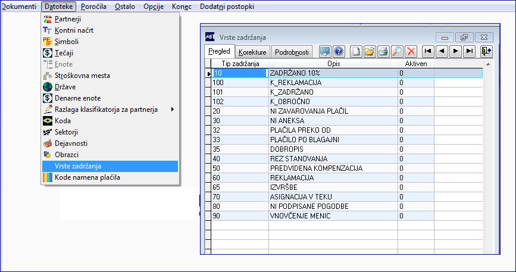516x272 pixels.
Task: Select the REKLAMACIJA row with code 60
Action: [347, 178]
